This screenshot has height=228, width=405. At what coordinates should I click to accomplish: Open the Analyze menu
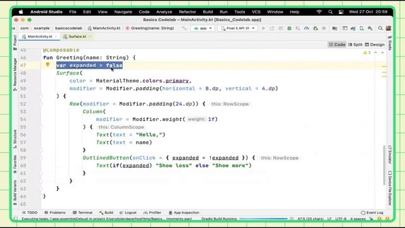(x=164, y=12)
